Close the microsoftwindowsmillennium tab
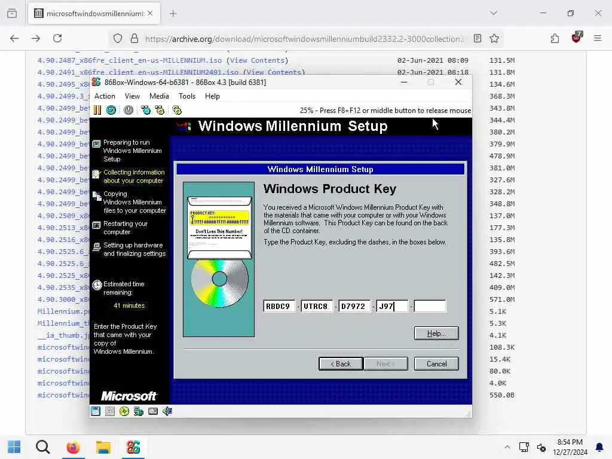This screenshot has width=612, height=459. (150, 13)
